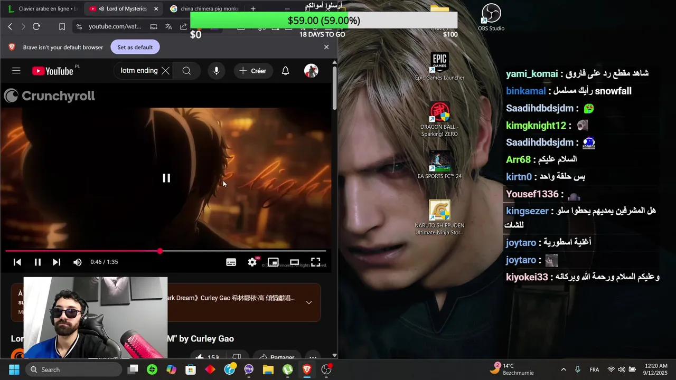Switch to OBS Studio on the taskbar
The height and width of the screenshot is (380, 676).
tap(326, 369)
